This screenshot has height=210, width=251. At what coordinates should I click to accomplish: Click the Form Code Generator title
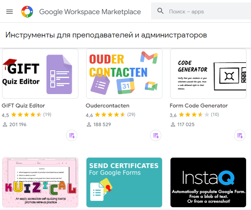tap(199, 106)
